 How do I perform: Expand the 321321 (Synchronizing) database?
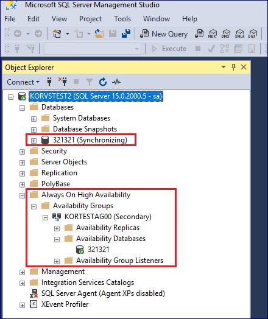33,141
